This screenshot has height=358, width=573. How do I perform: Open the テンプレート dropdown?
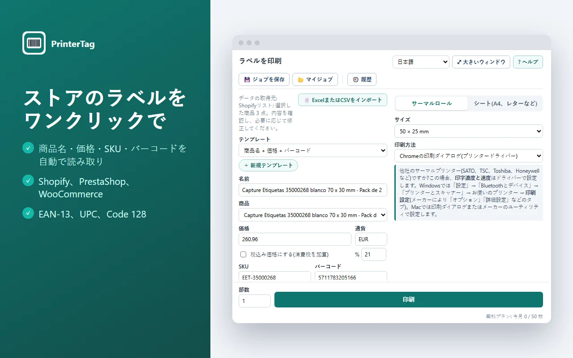point(313,150)
